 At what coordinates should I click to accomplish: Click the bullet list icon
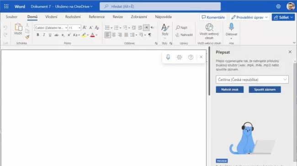107,28
